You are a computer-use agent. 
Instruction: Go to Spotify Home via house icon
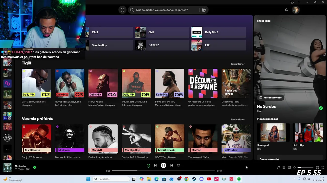pyautogui.click(x=122, y=10)
